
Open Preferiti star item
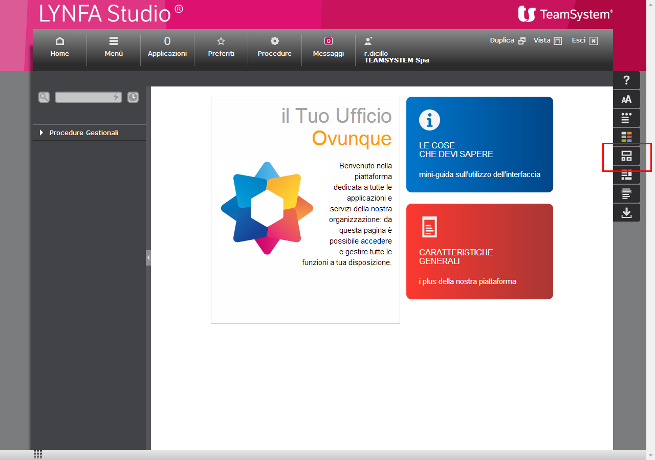(221, 47)
